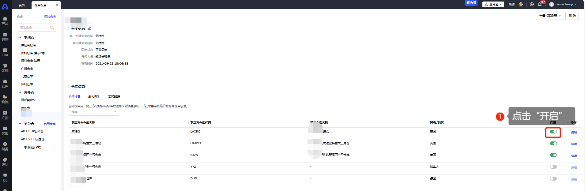Open the customer service headset icon
Viewport: 585px width, 191px height.
(x=521, y=4)
